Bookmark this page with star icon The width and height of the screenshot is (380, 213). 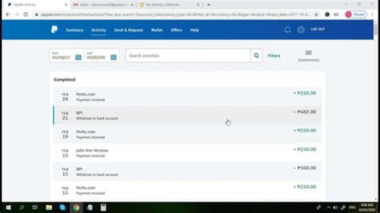[x=316, y=14]
